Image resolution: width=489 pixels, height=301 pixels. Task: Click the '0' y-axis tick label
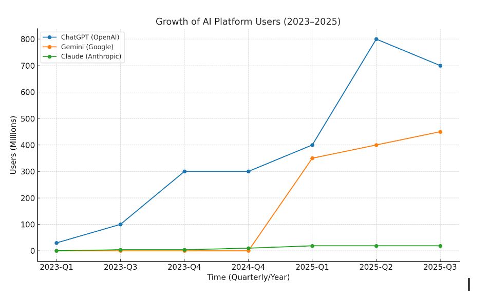click(32, 251)
